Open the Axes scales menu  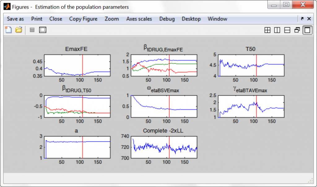pyautogui.click(x=139, y=19)
